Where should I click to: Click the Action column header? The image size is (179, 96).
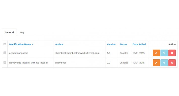click(x=172, y=44)
